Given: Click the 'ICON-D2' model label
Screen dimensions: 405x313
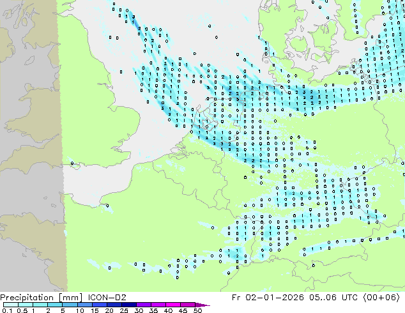Looking at the screenshot, I should pos(107,298).
